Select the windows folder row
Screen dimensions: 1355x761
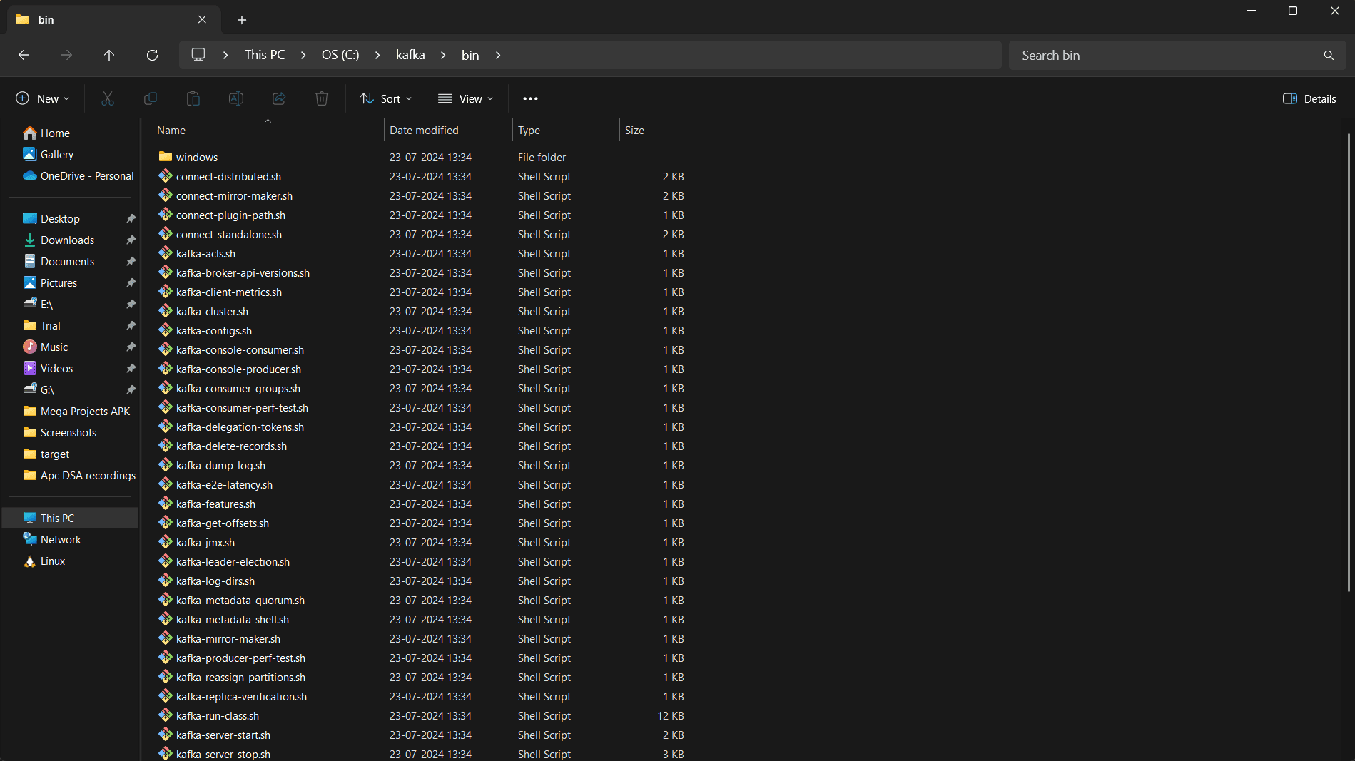(x=421, y=157)
